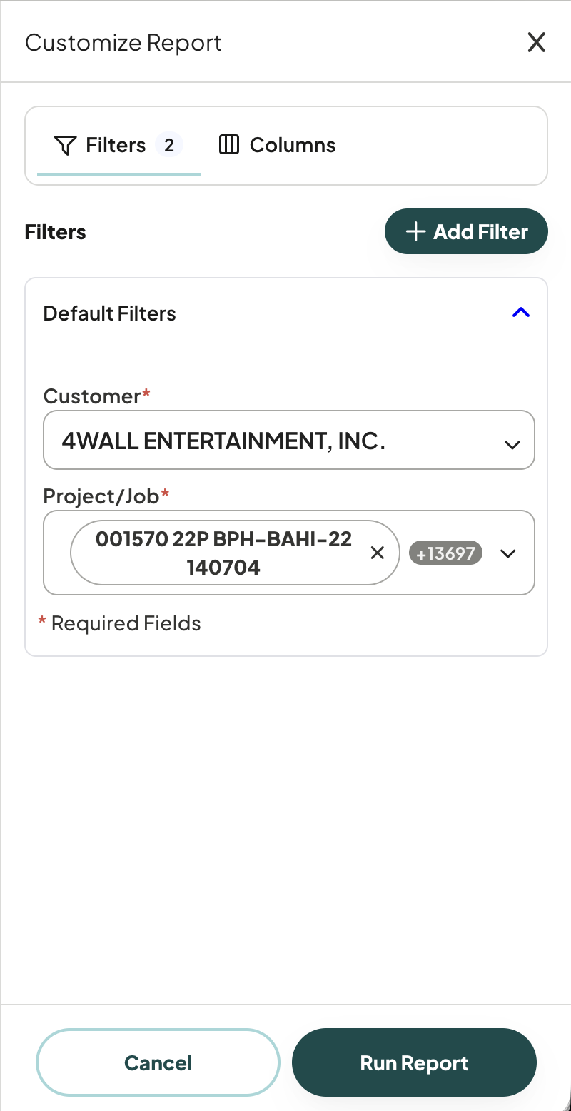Click the Default Filters header text
Viewport: 571px width, 1111px height.
109,313
